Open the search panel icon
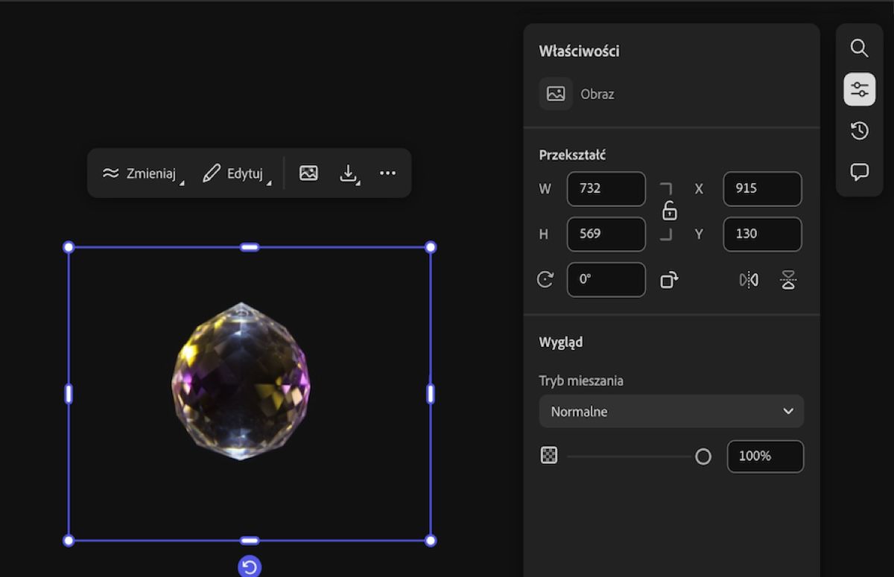894x577 pixels. coord(859,48)
